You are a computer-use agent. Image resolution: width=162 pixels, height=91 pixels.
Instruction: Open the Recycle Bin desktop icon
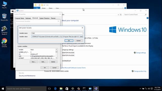point(4,17)
